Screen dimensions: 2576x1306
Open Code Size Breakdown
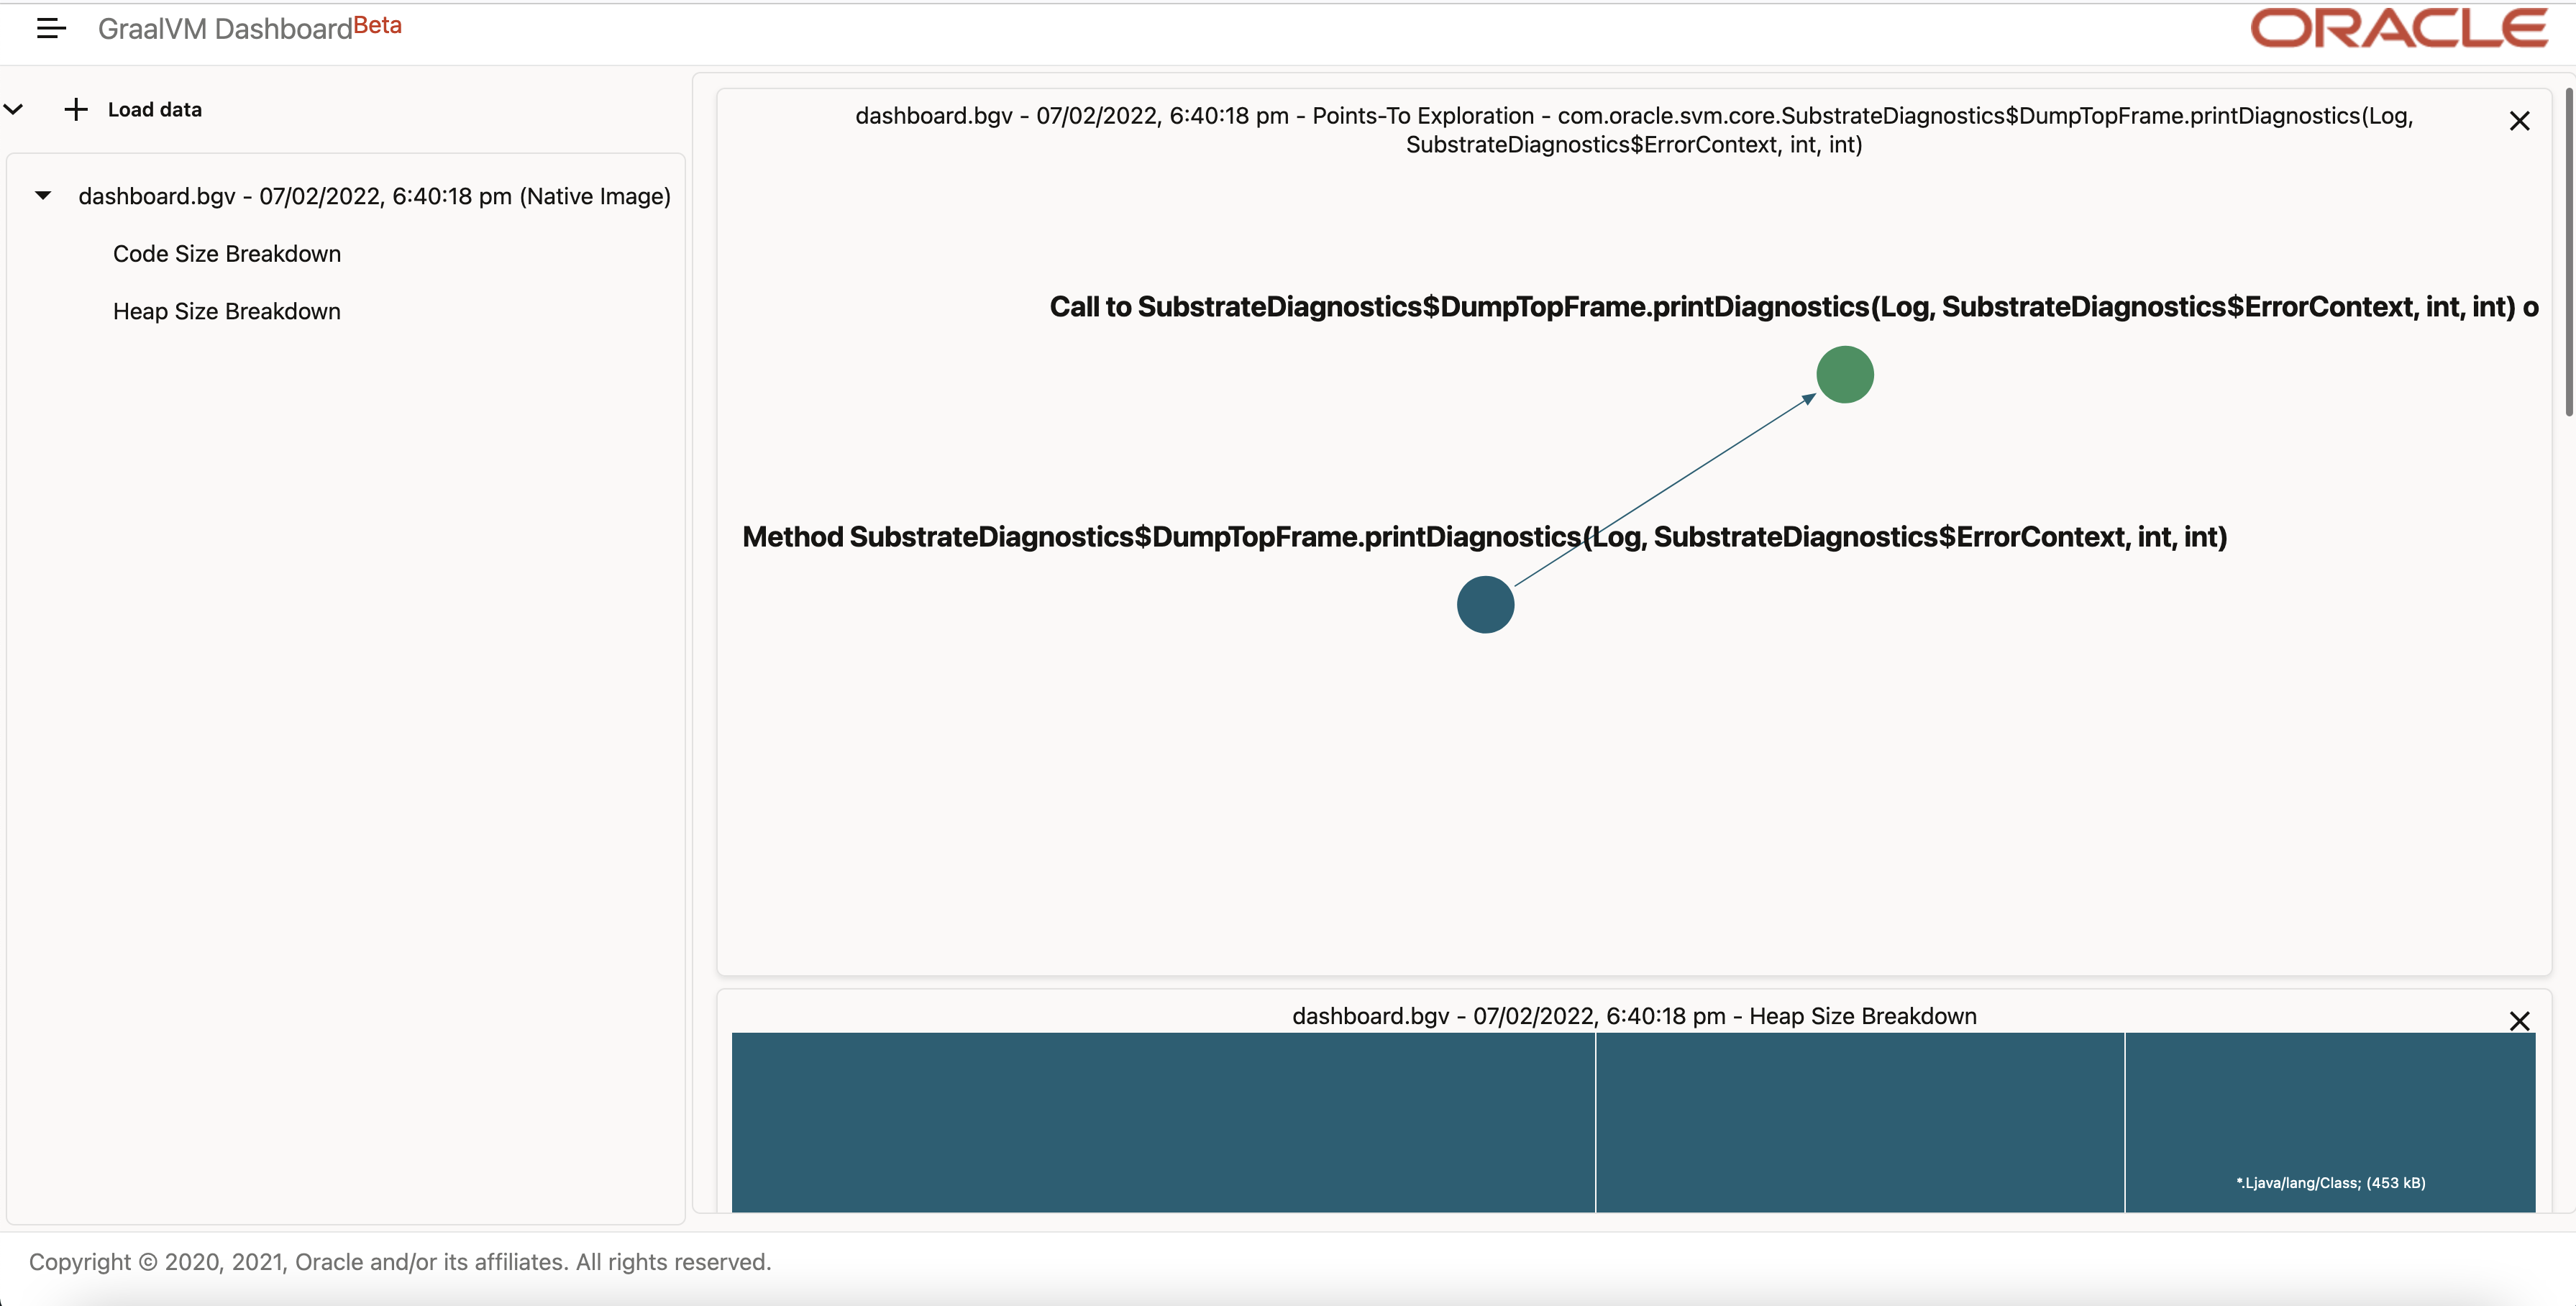pyautogui.click(x=227, y=254)
